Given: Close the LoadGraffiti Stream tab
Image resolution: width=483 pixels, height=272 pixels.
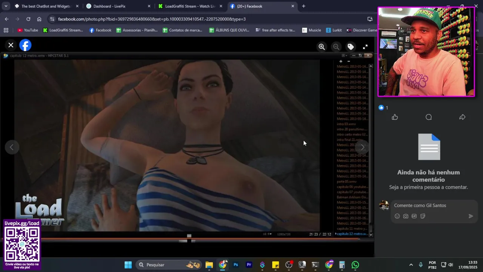Looking at the screenshot, I should tap(221, 6).
